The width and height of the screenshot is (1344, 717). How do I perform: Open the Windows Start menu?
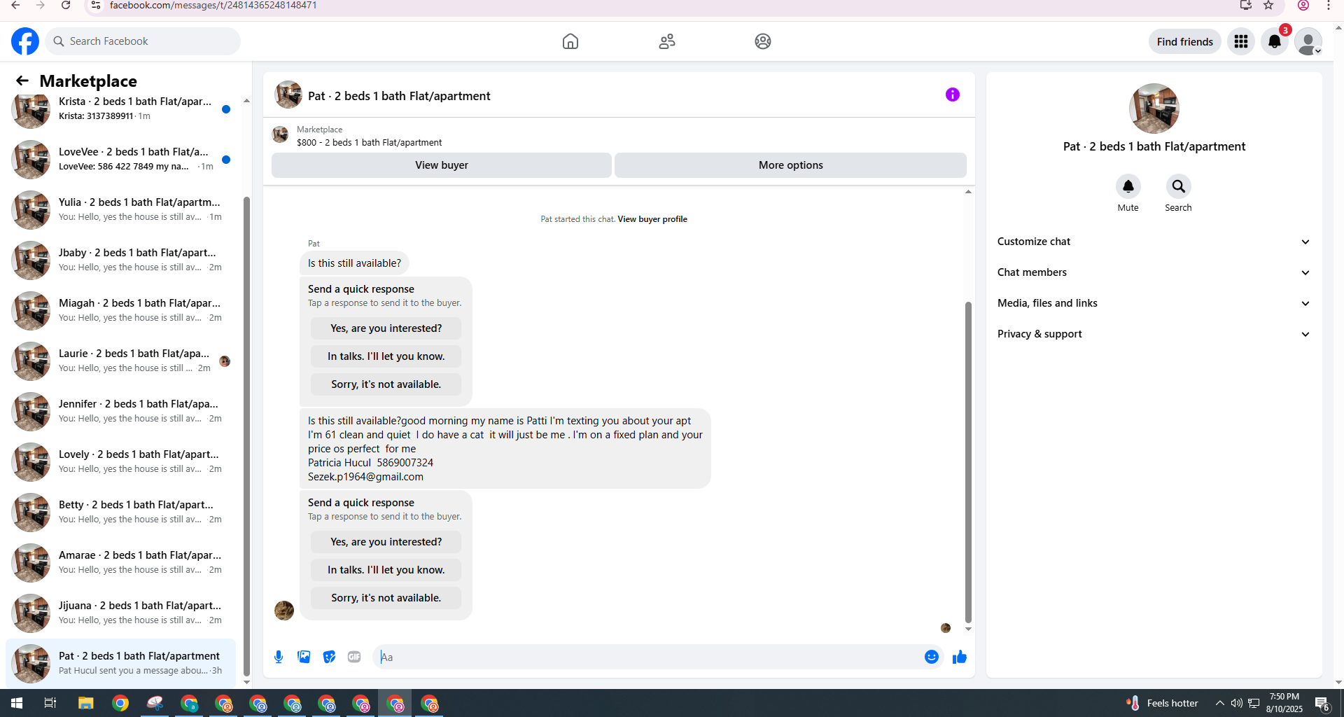coord(17,703)
